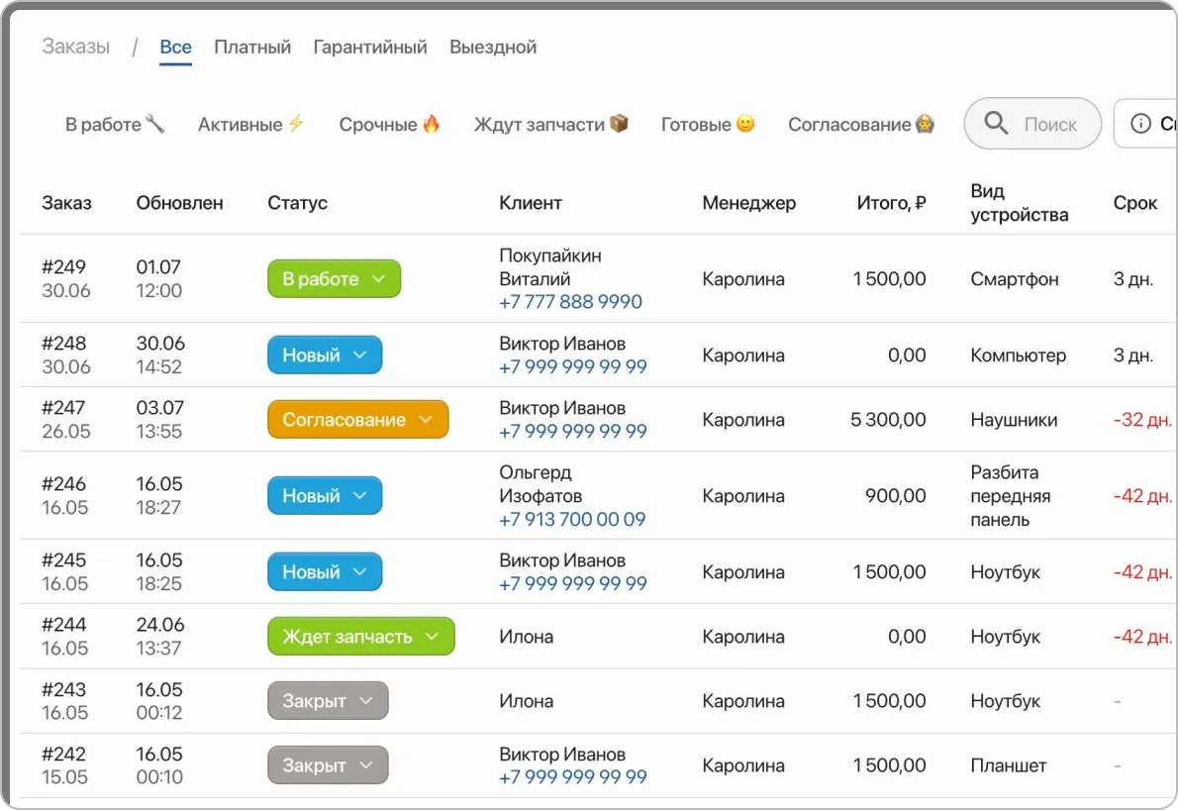Click the smiley icon on Готовые filter
1178x810 pixels.
point(745,123)
